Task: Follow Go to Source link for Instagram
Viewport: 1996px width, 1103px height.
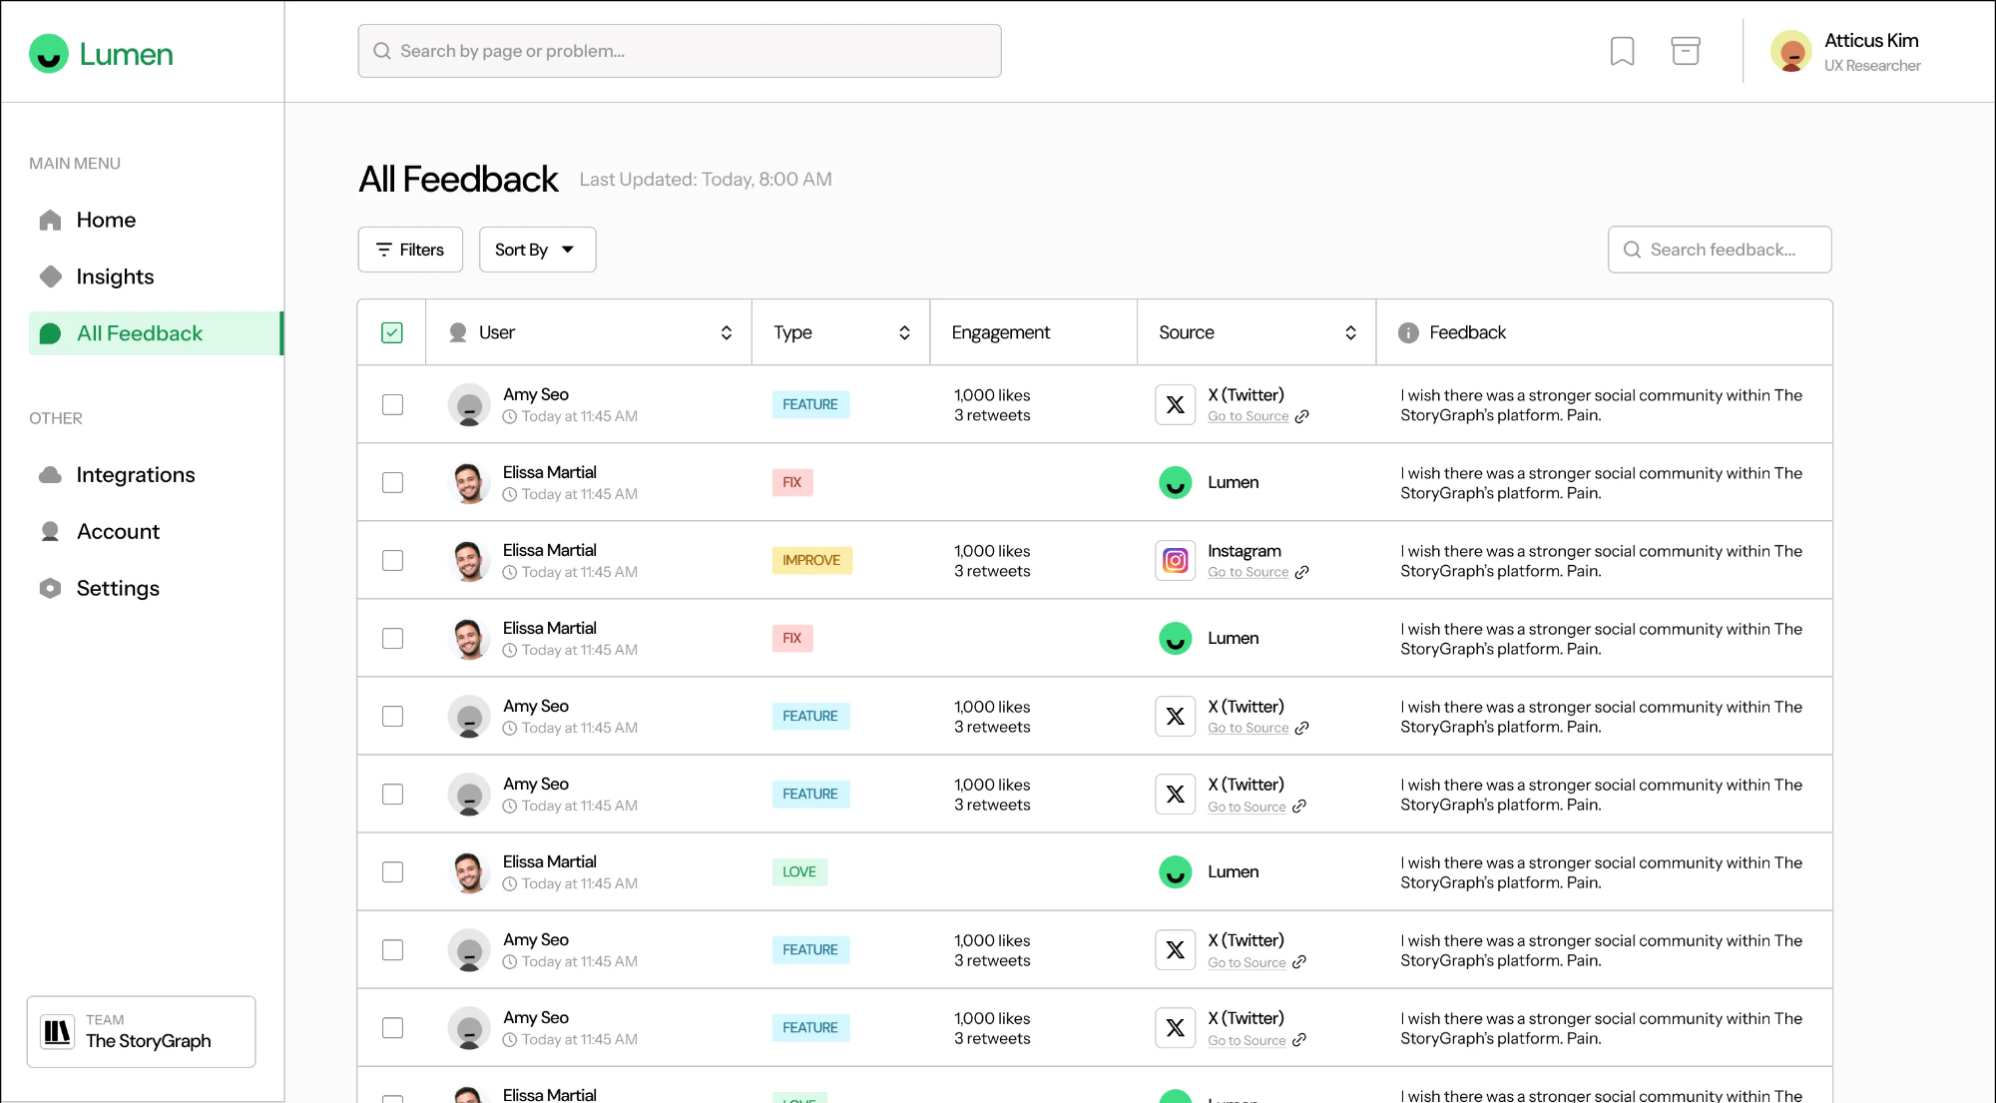Action: (1247, 572)
